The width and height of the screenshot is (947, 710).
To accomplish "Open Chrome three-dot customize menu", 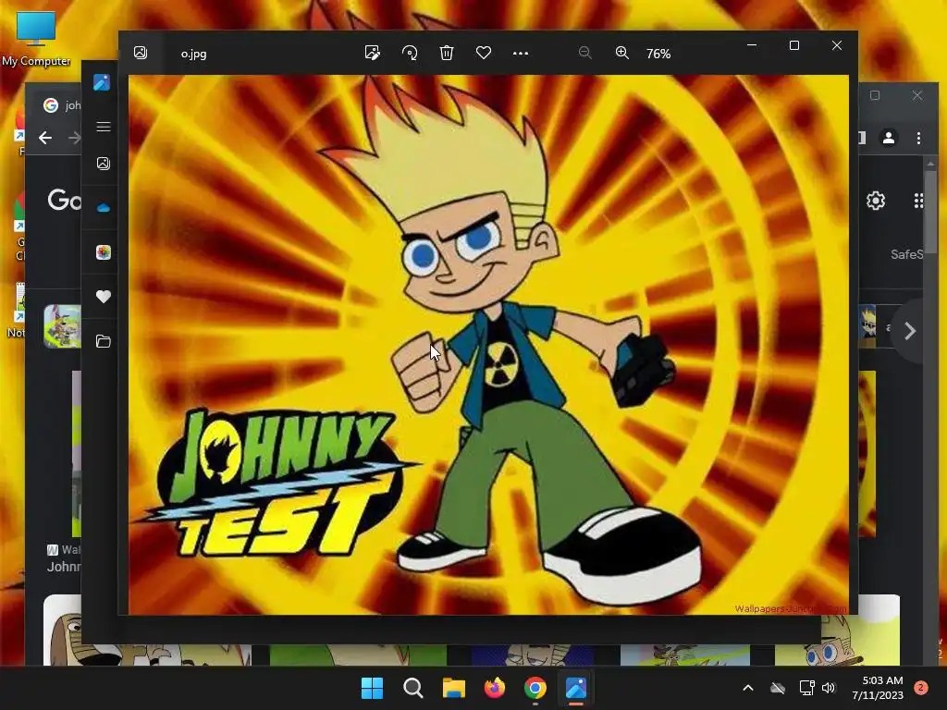I will (918, 139).
